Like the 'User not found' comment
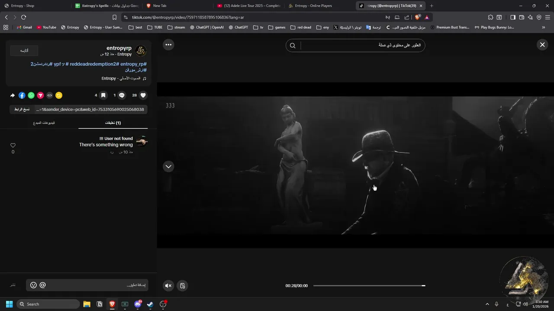 (13, 146)
